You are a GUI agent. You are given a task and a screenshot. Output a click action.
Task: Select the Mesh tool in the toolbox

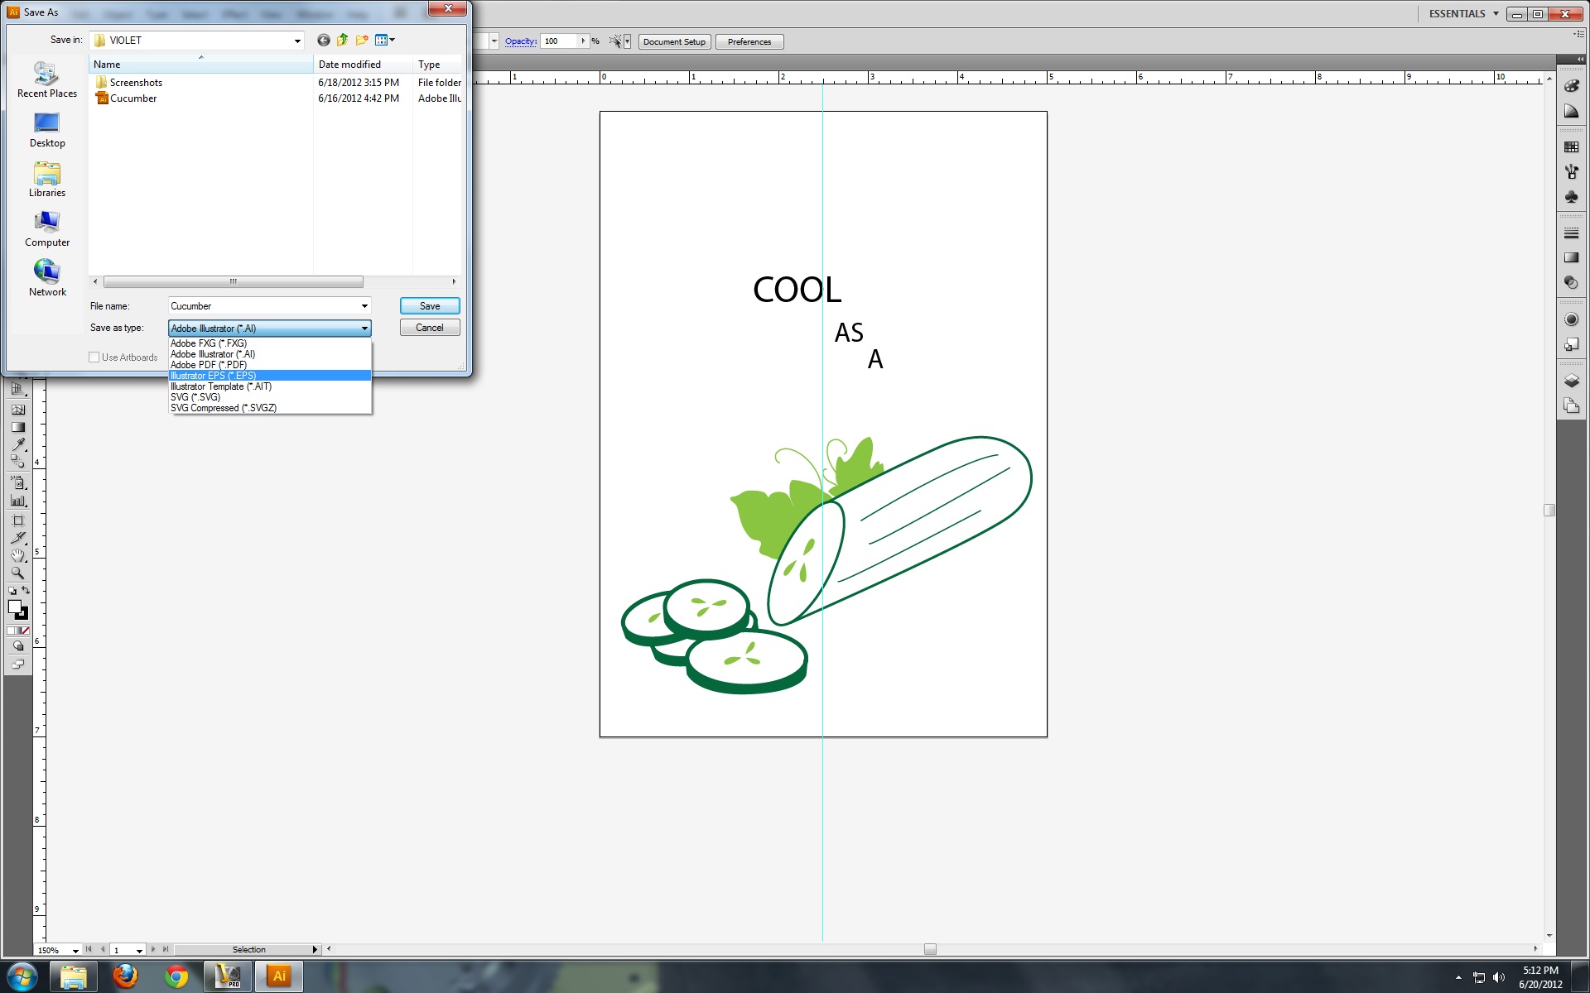18,410
